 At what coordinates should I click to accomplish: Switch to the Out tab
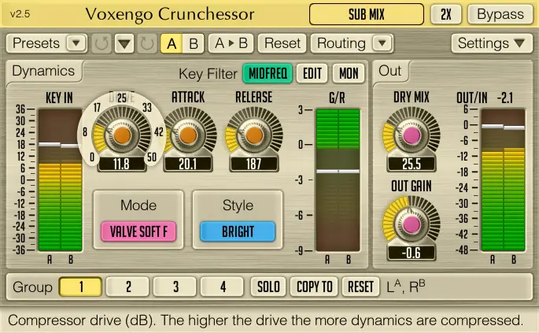point(390,71)
